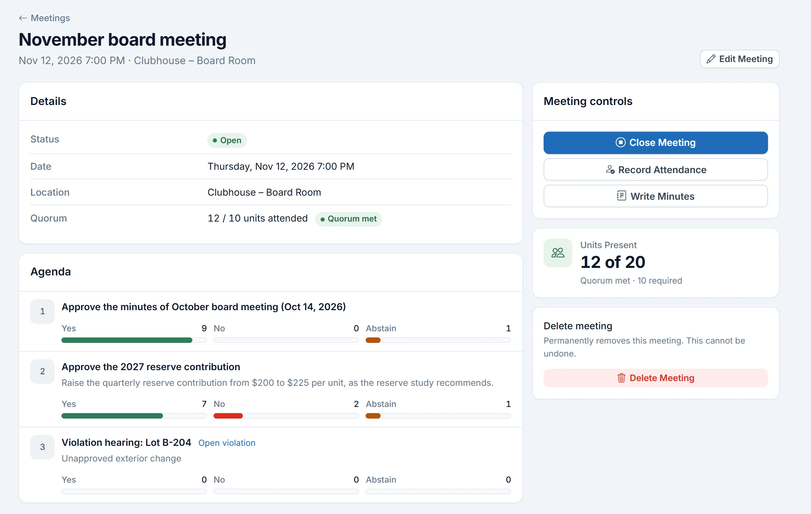Open Record Attendance
This screenshot has height=514, width=811.
tap(655, 170)
